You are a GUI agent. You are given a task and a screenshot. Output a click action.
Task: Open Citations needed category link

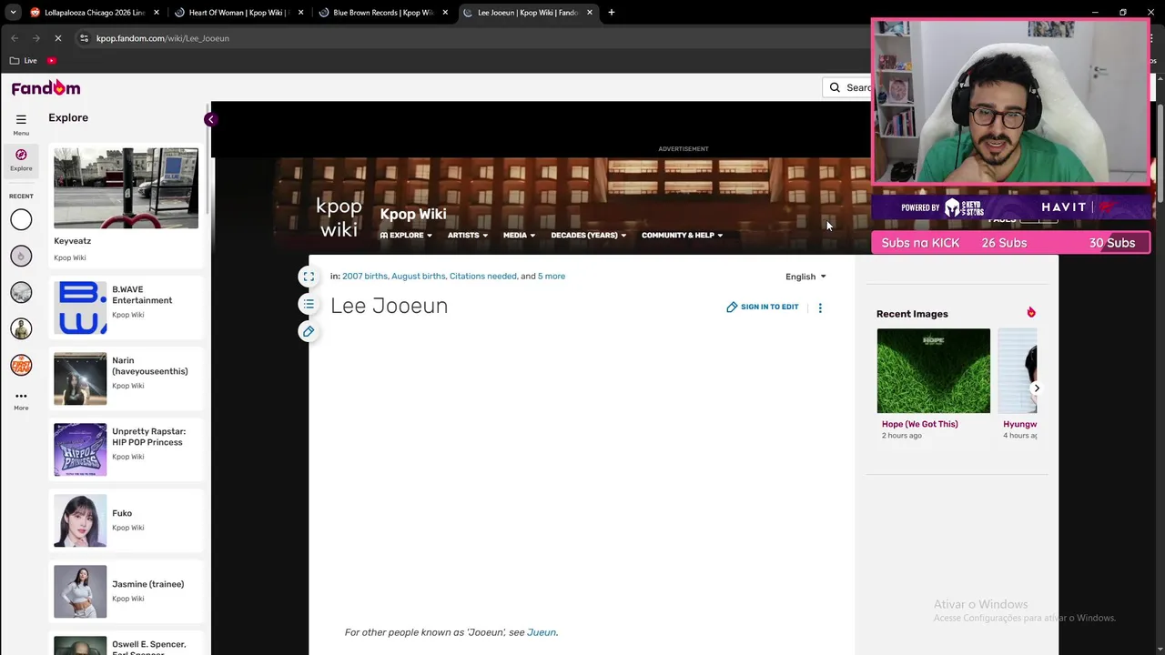482,277
